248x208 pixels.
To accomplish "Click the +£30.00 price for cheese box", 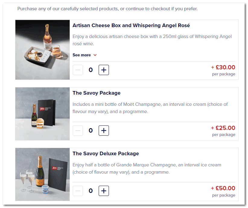I will click(x=223, y=67).
